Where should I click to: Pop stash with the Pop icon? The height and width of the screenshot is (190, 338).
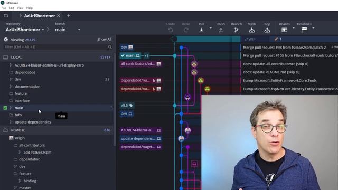point(267,30)
